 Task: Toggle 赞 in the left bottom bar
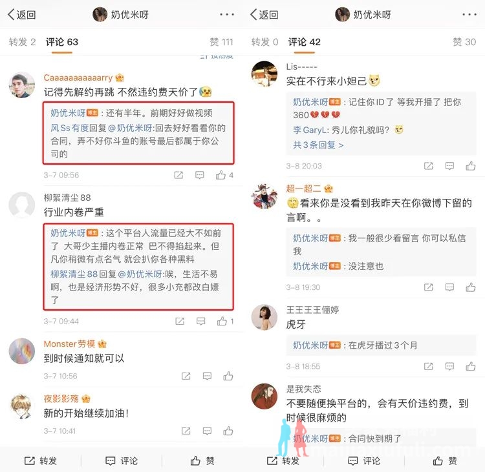(202, 461)
